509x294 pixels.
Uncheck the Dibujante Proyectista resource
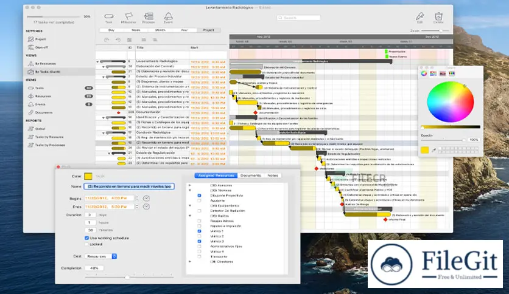tap(199, 196)
